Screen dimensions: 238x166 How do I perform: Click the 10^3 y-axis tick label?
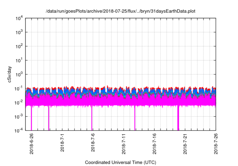(x=19, y=32)
